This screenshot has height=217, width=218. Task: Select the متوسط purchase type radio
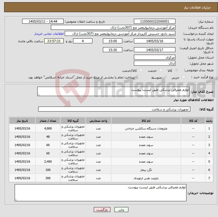click(165, 77)
